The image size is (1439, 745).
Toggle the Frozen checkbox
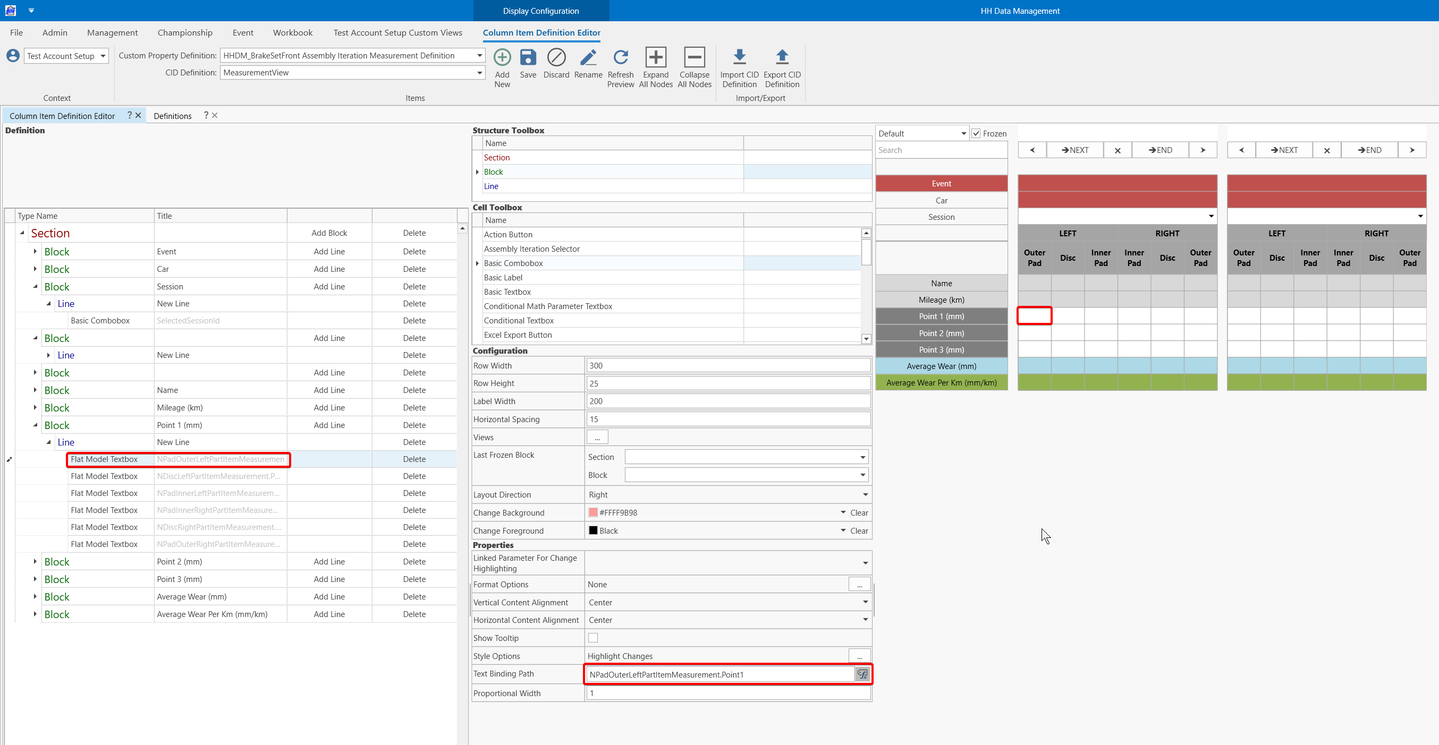click(976, 133)
